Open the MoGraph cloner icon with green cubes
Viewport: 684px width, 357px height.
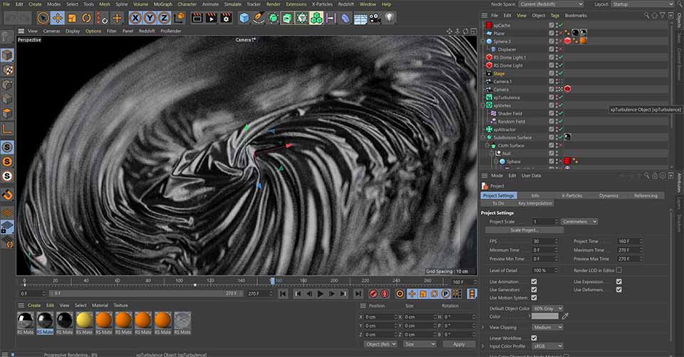(316, 18)
